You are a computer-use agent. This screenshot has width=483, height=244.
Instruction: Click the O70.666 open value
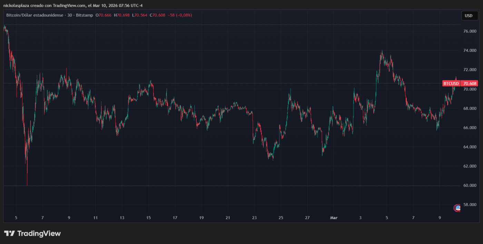coord(103,15)
